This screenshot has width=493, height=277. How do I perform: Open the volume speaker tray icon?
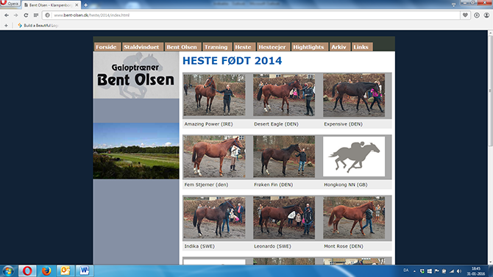(459, 271)
